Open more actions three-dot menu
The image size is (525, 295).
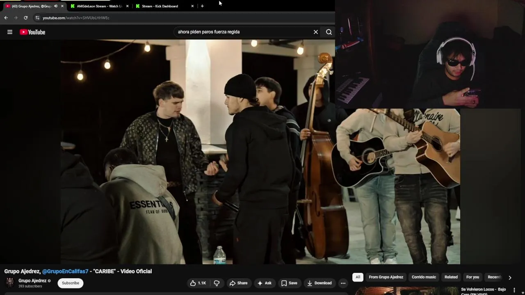343,283
